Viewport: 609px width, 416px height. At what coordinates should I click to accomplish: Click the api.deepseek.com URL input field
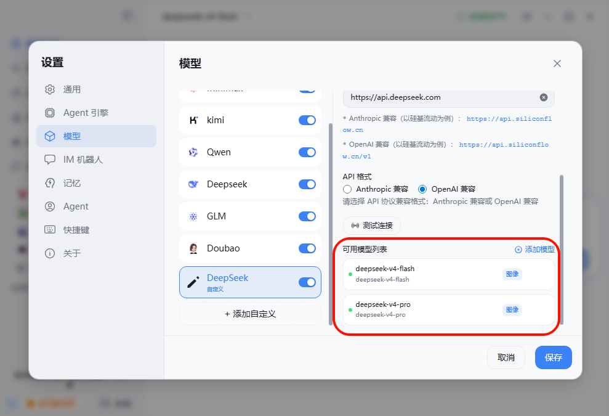point(449,97)
